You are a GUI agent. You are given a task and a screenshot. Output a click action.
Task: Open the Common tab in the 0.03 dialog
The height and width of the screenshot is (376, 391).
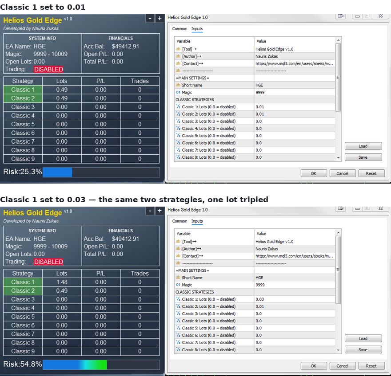(x=180, y=221)
